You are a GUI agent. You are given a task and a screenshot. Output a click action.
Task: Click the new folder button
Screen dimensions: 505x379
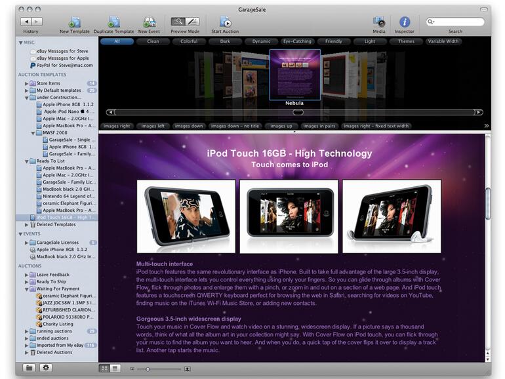coord(29,368)
